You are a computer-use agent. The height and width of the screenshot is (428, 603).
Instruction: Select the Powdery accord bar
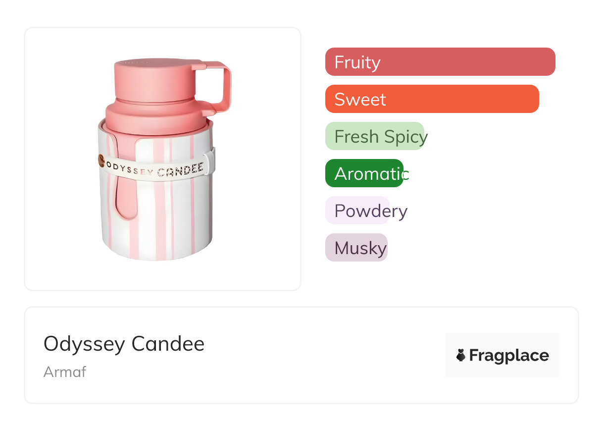tap(357, 211)
